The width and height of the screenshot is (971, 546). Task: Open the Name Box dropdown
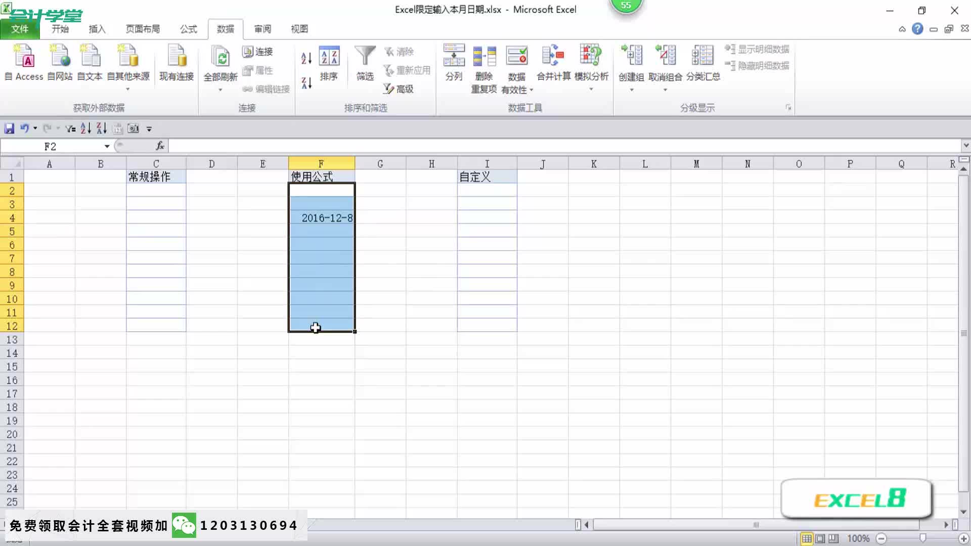(107, 147)
